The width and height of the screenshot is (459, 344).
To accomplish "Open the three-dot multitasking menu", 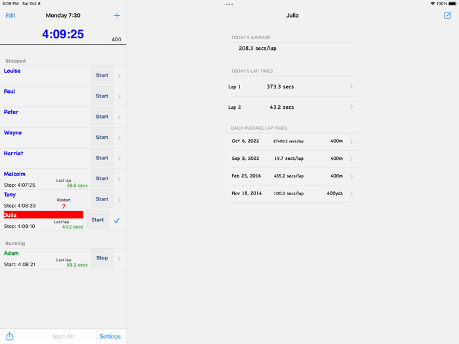I will (x=229, y=5).
